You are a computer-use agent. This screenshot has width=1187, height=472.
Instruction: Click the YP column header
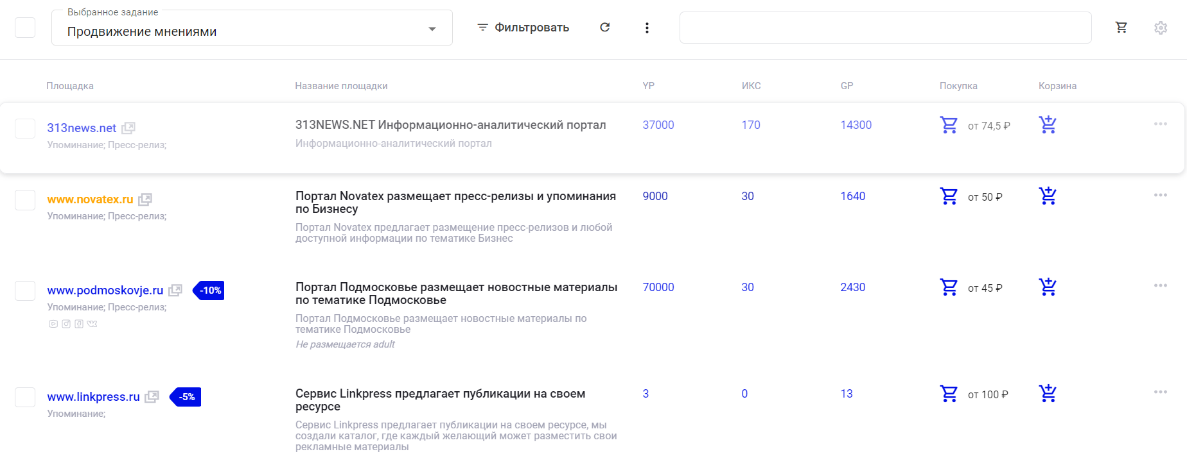[648, 86]
